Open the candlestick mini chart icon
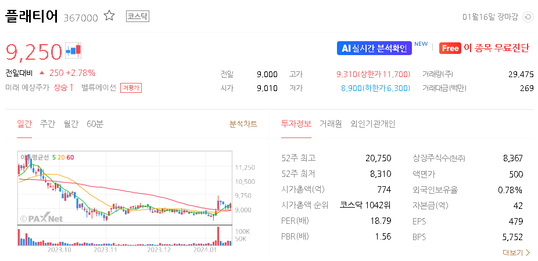This screenshot has height=261, width=538. pyautogui.click(x=73, y=50)
